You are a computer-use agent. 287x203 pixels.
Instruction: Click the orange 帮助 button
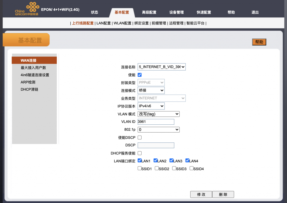pyautogui.click(x=259, y=42)
